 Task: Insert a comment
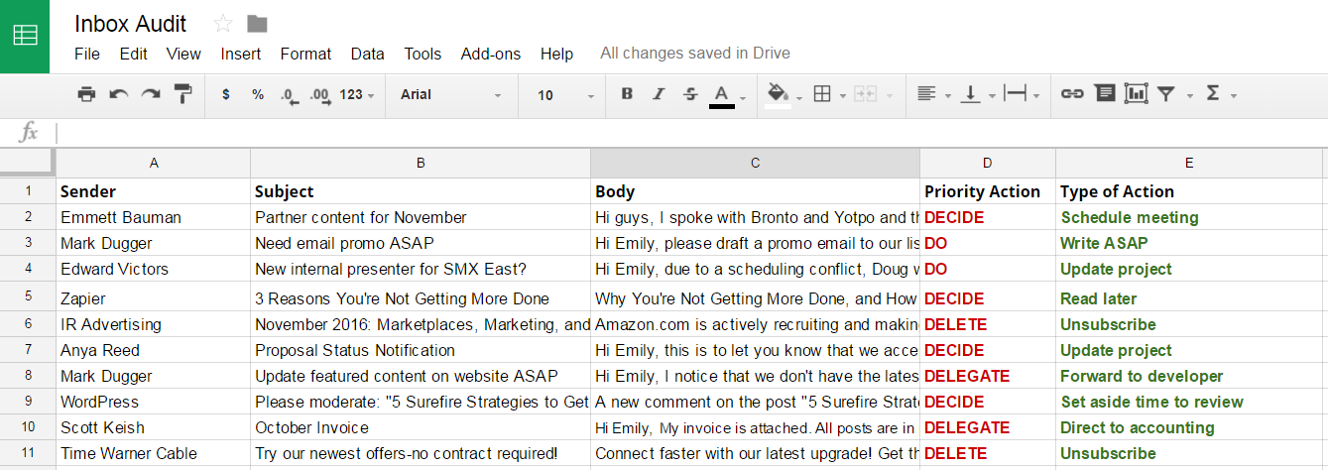point(1105,93)
